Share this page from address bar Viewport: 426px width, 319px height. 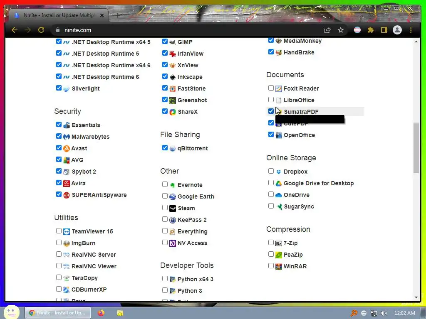point(327,30)
